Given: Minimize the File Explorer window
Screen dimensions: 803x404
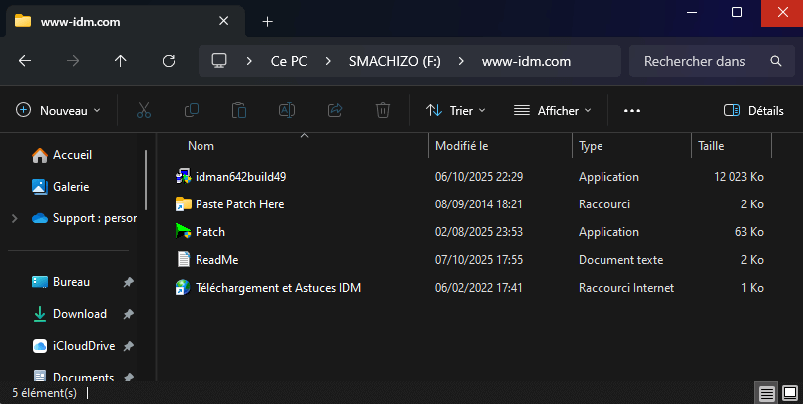Looking at the screenshot, I should pyautogui.click(x=692, y=12).
